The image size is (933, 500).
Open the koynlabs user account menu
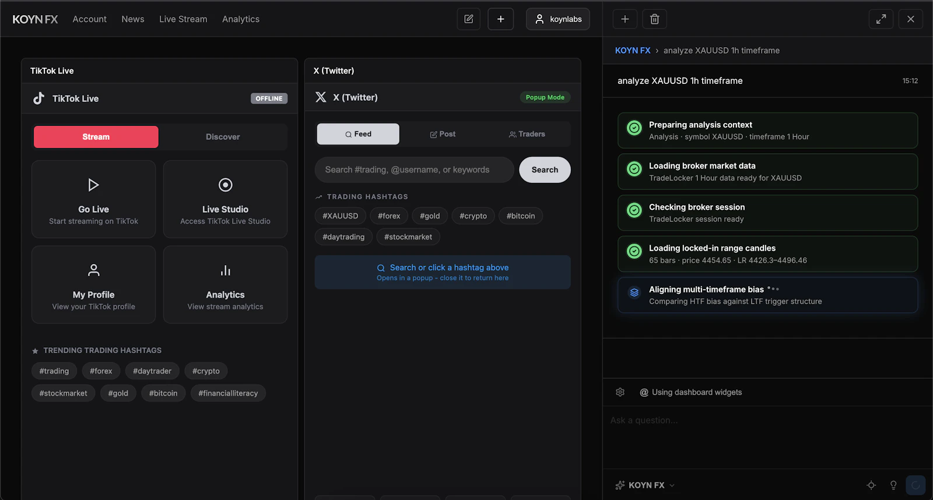(558, 19)
